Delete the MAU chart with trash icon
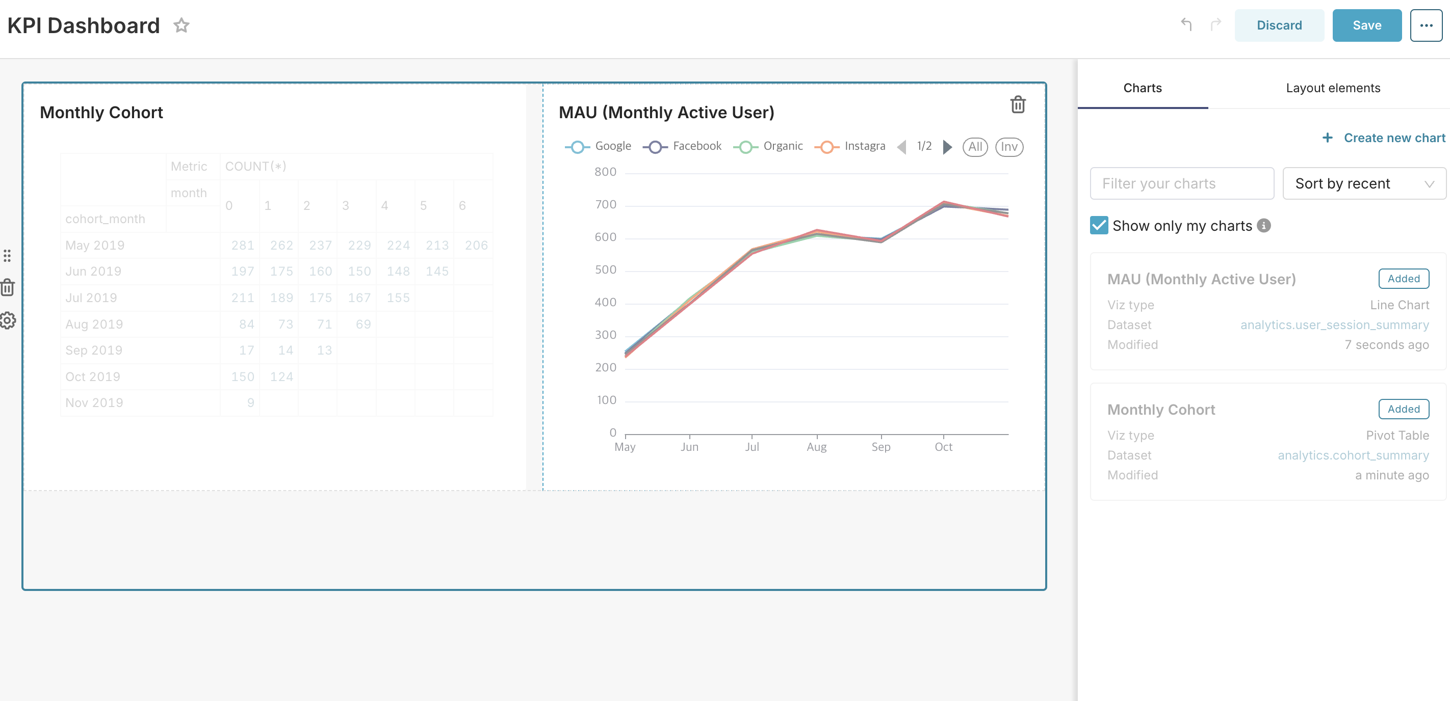Screen dimensions: 1450x701 [x=1018, y=104]
